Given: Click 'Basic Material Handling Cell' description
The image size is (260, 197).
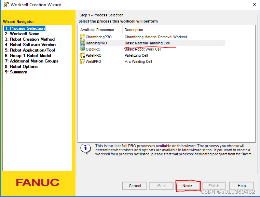Looking at the screenshot, I should pos(147,43).
